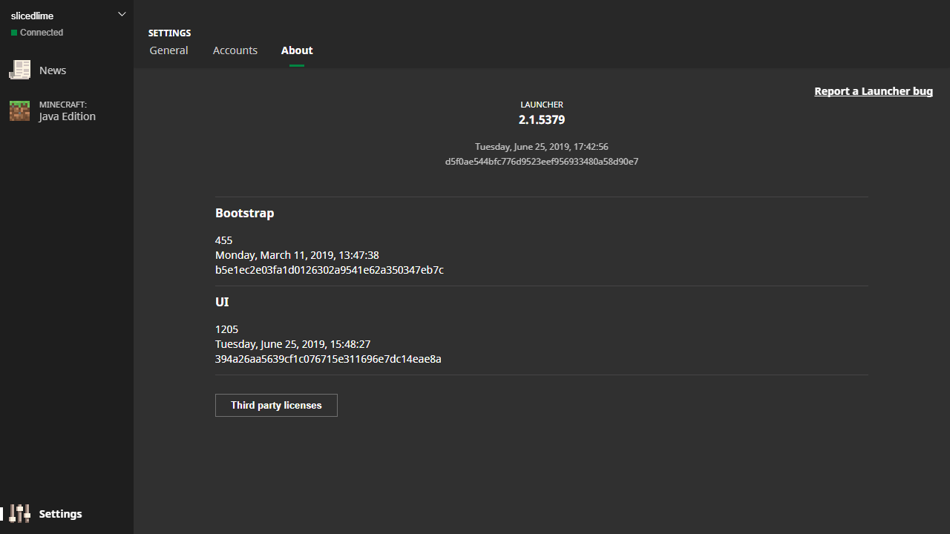This screenshot has width=950, height=534.
Task: Click the Bootstrap commit hash text
Action: pyautogui.click(x=329, y=270)
